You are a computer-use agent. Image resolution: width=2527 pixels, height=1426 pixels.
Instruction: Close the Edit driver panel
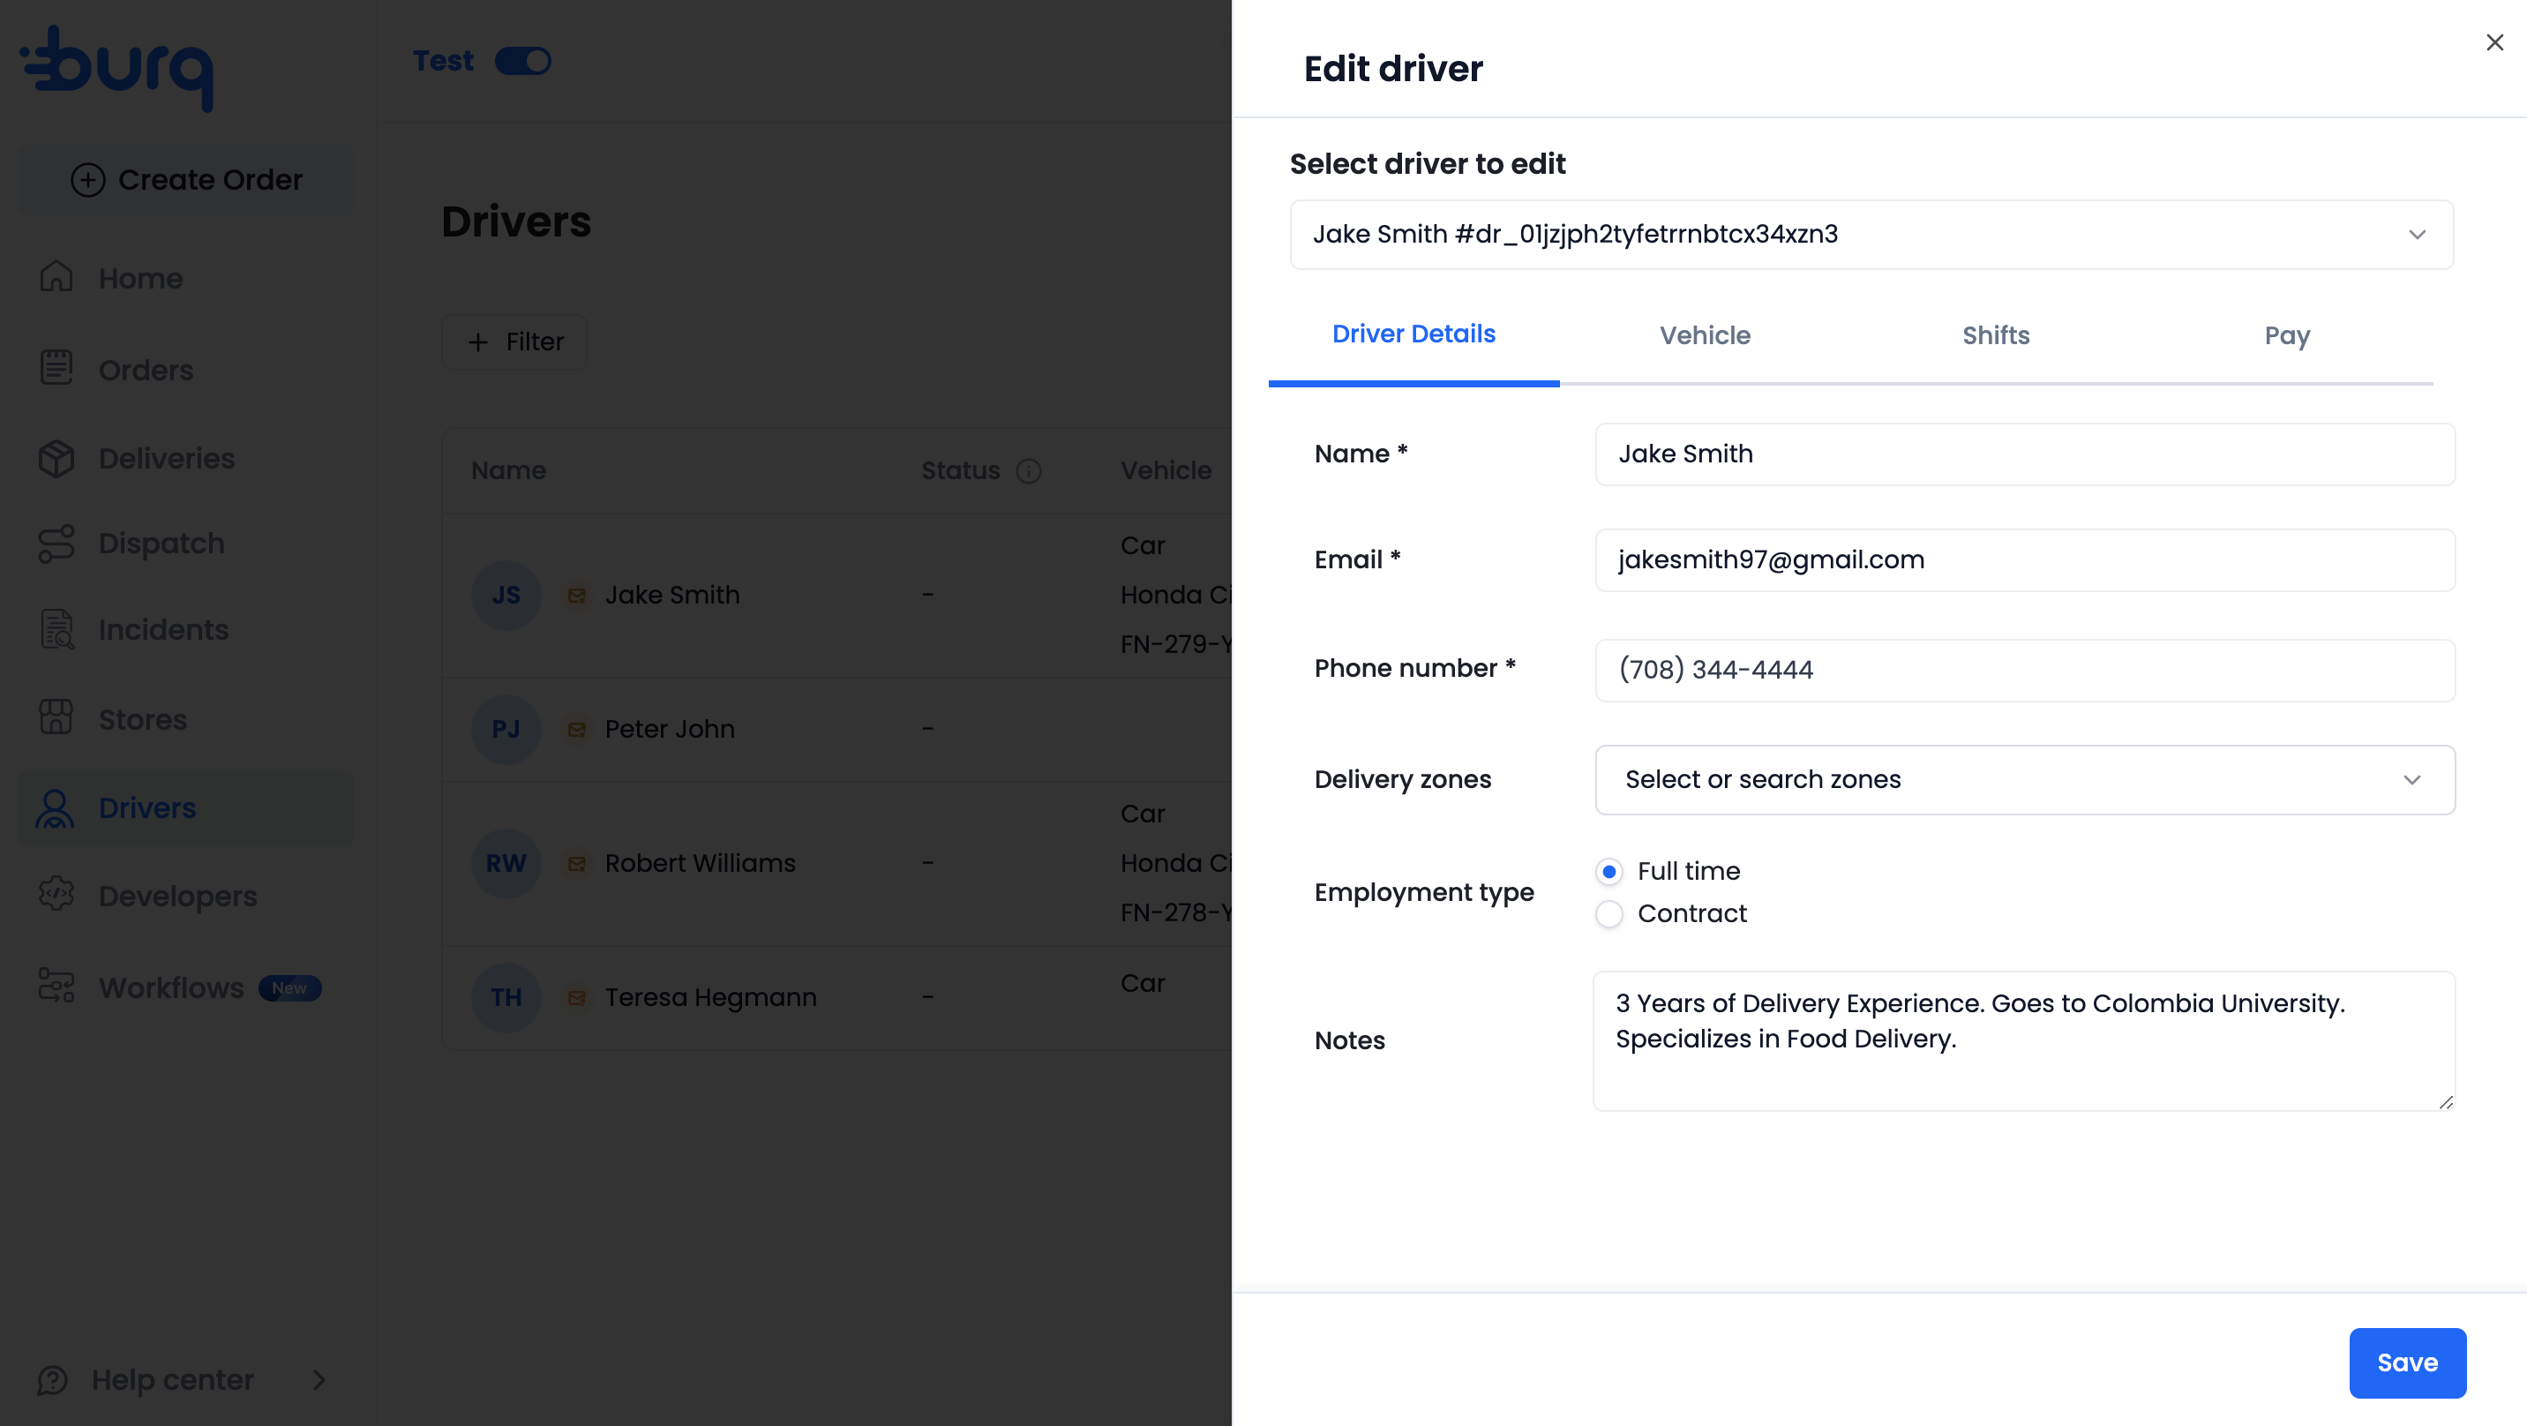(2494, 42)
